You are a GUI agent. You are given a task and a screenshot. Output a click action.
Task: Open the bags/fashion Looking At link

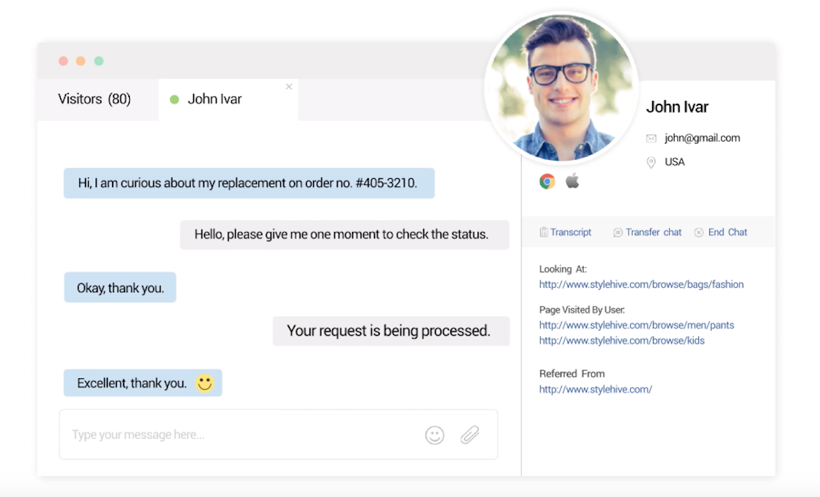click(x=642, y=284)
